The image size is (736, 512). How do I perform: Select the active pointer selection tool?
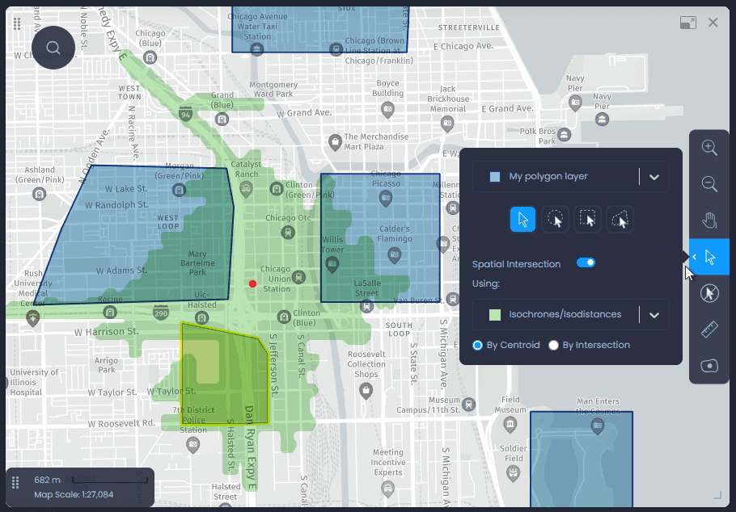coord(709,257)
